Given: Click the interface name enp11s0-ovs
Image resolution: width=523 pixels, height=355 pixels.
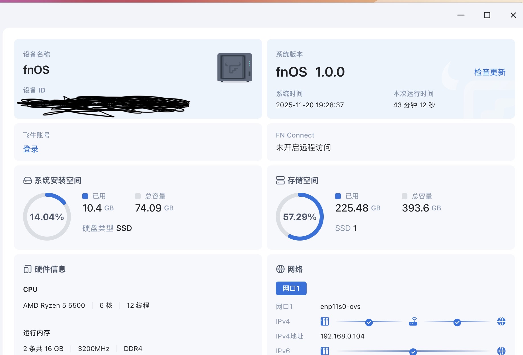Looking at the screenshot, I should 341,307.
